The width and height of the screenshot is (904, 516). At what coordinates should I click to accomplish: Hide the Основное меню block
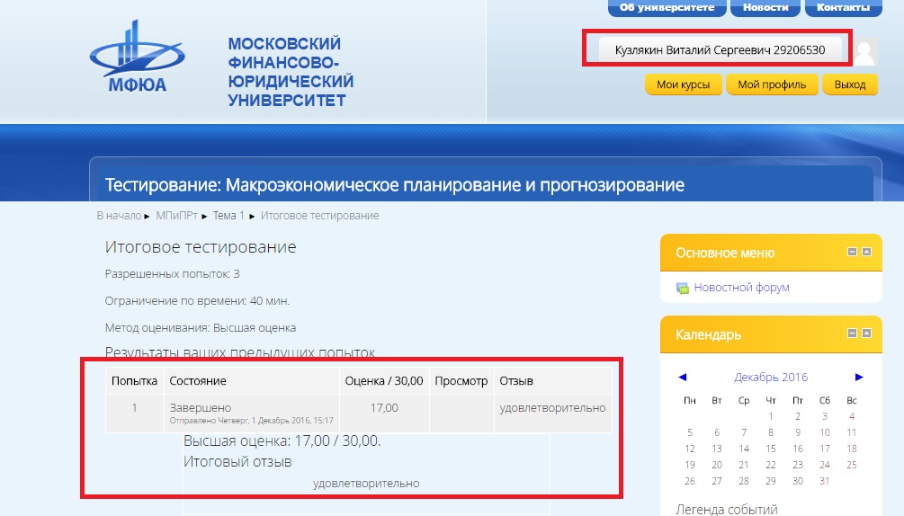(853, 253)
